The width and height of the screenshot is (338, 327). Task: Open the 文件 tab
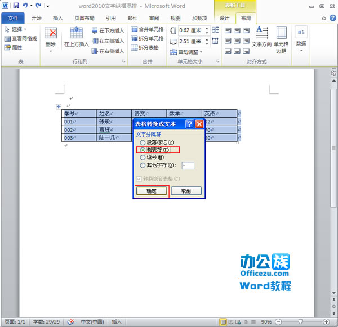click(x=13, y=19)
